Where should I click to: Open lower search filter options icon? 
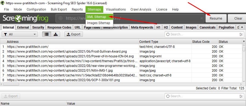point(241,96)
